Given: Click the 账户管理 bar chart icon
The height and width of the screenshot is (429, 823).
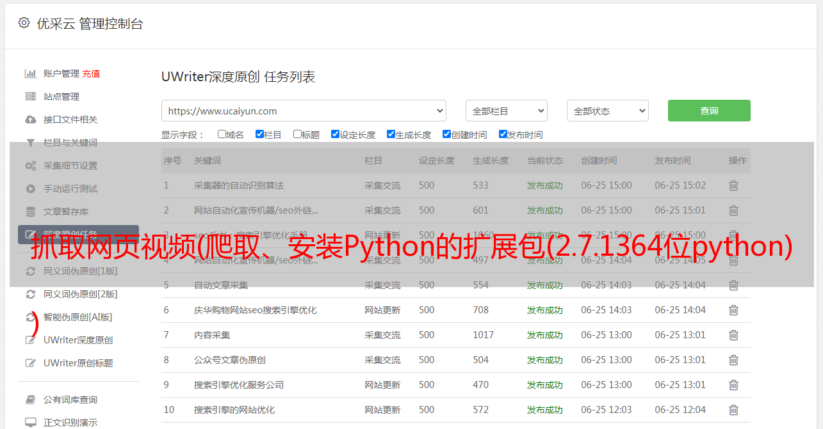Looking at the screenshot, I should point(30,74).
